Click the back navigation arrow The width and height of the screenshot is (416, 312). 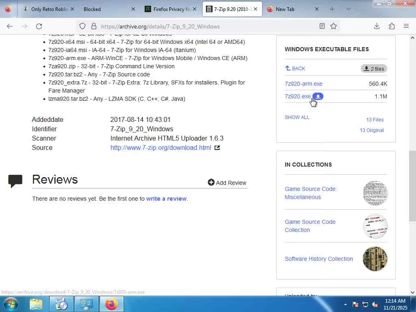tap(10, 26)
